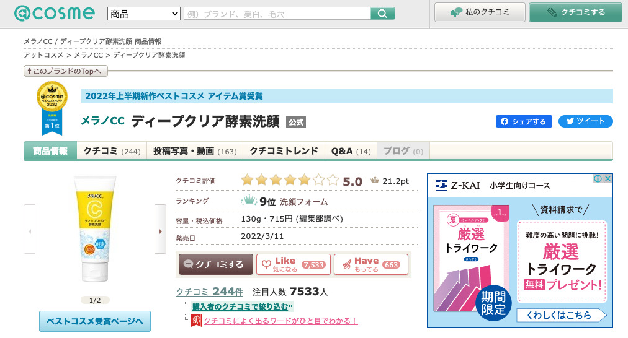Open the 商品 search category dropdown
This screenshot has width=628, height=338.
click(144, 14)
